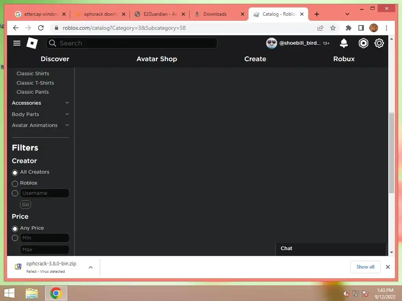Open Windows Start menu
Viewport: 402px width, 301px height.
pyautogui.click(x=9, y=293)
